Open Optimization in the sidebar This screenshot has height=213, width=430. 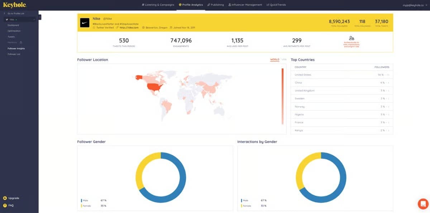14,31
